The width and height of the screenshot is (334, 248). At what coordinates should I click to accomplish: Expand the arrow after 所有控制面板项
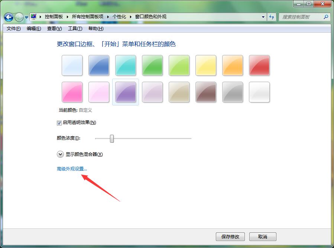(108, 17)
